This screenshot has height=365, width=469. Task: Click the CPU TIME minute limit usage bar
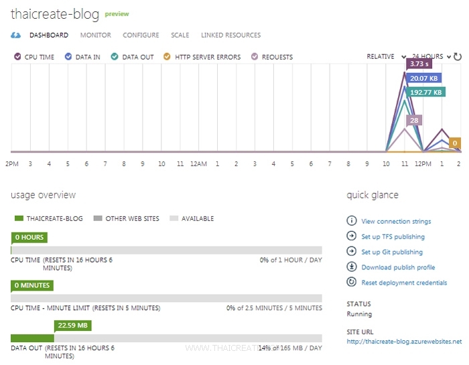coord(166,298)
